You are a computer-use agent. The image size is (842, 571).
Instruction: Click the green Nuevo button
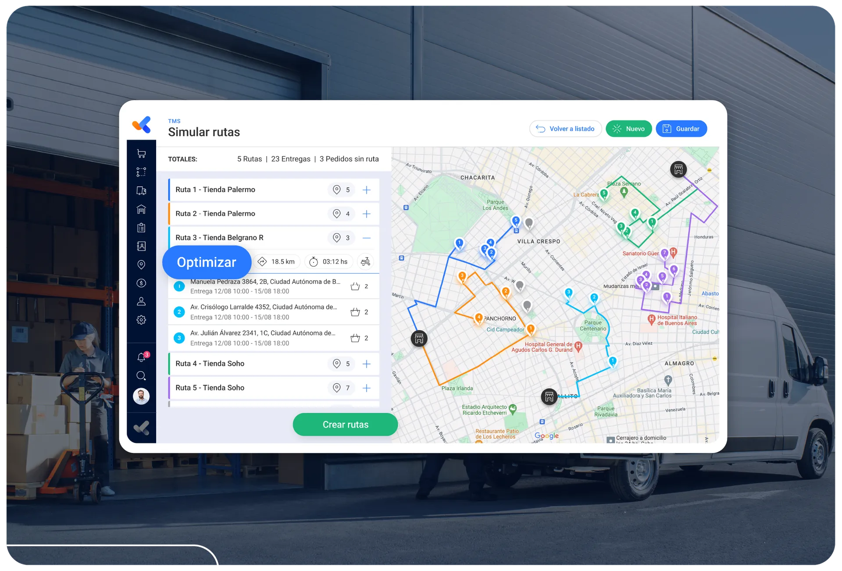pyautogui.click(x=628, y=129)
